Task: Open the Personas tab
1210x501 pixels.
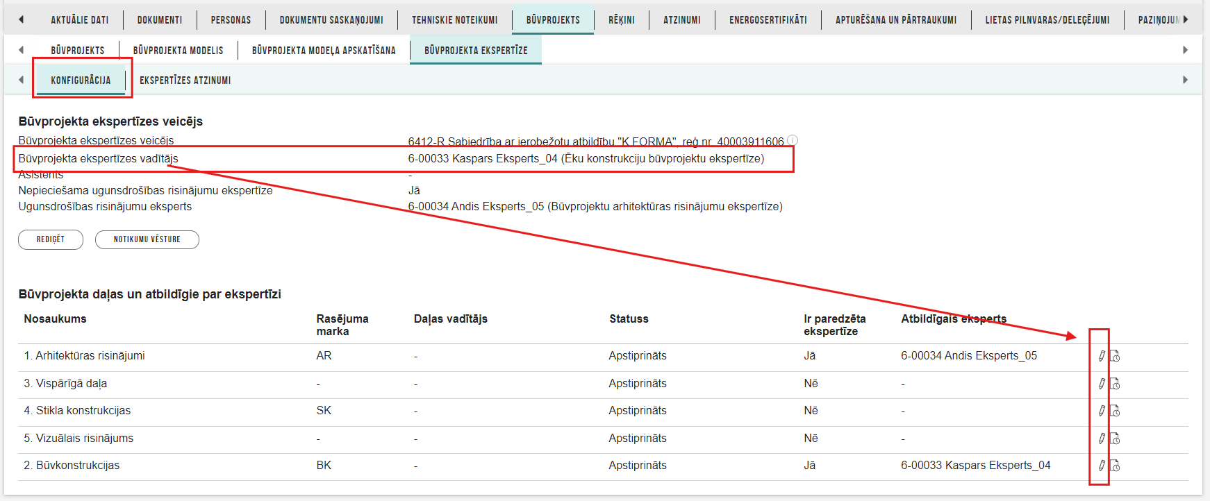Action: [x=231, y=20]
